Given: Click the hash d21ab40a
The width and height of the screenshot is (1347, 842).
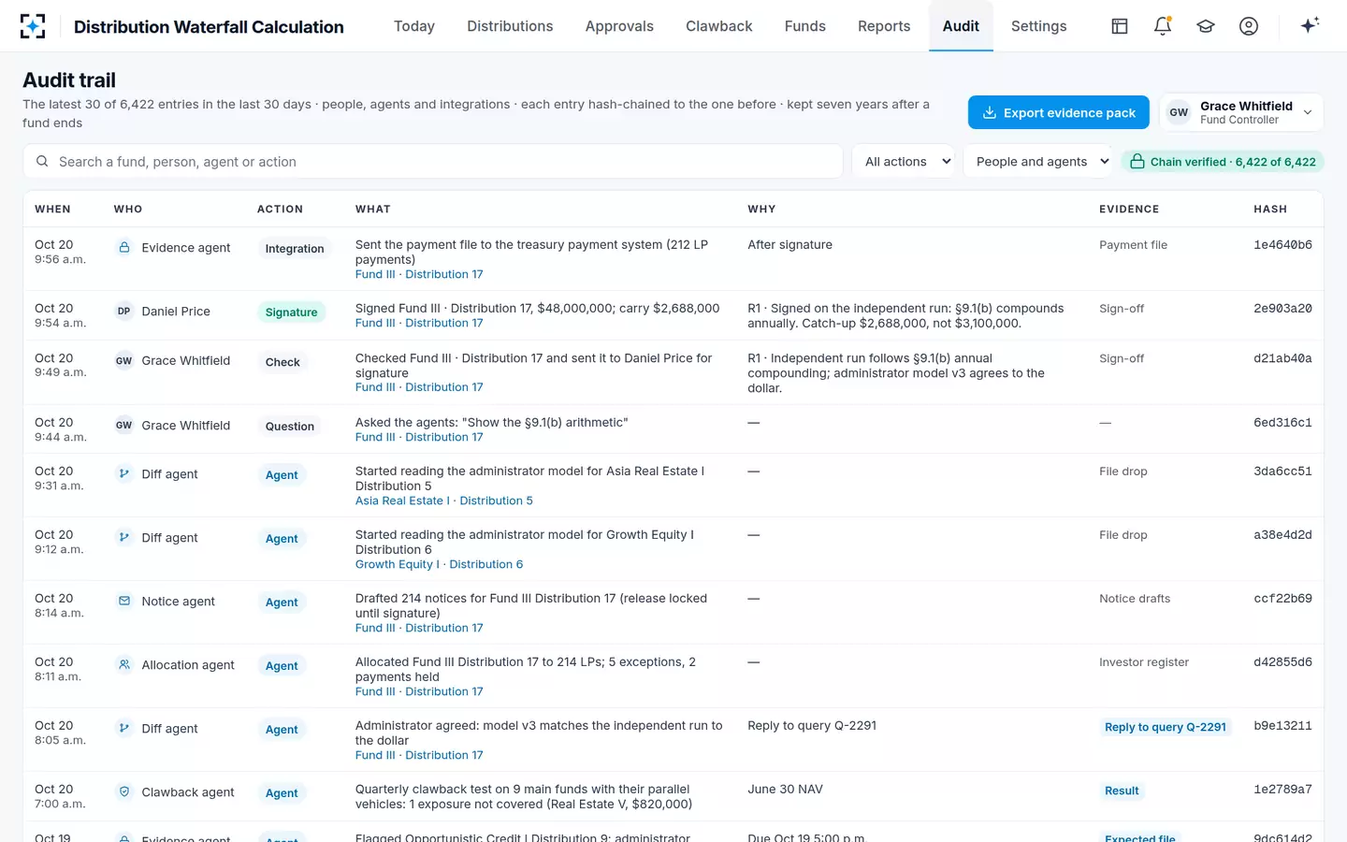Looking at the screenshot, I should 1282,358.
